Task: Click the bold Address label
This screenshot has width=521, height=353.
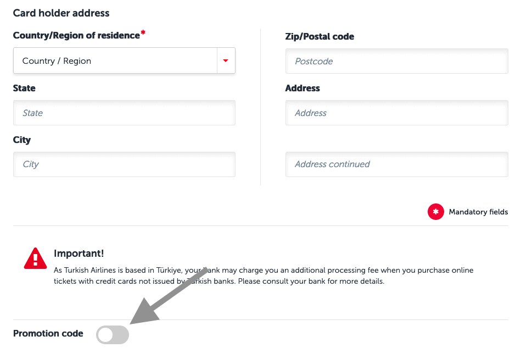Action: [x=302, y=88]
